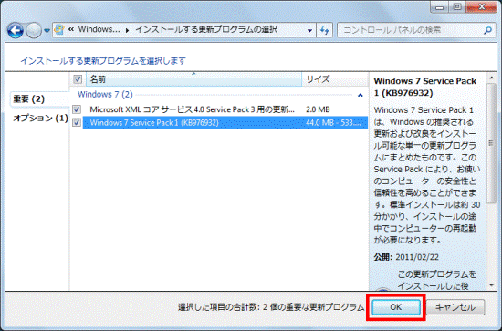This screenshot has height=331, width=502.
Task: Click the details pane scrollbar thumb
Action: tap(491, 143)
